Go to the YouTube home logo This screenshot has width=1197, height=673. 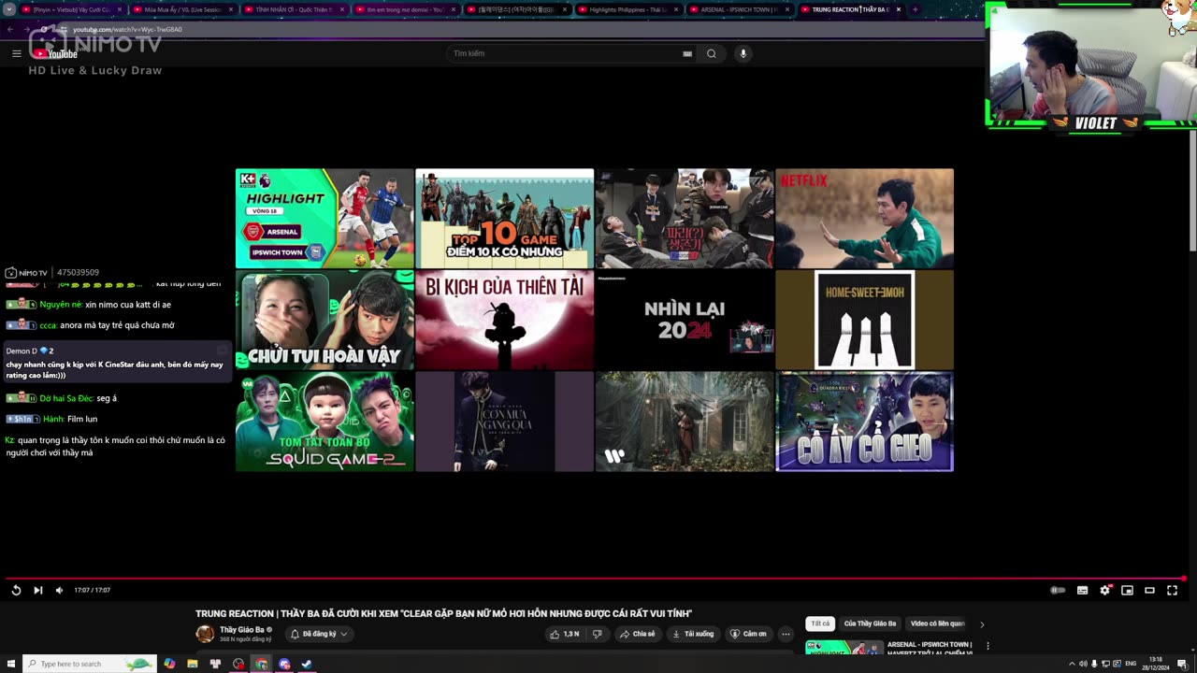click(x=56, y=53)
